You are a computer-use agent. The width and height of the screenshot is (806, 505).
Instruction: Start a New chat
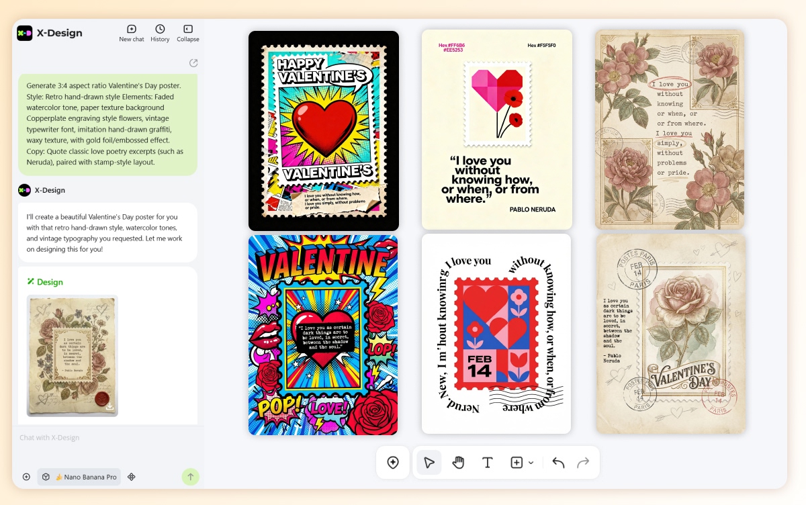coord(131,30)
